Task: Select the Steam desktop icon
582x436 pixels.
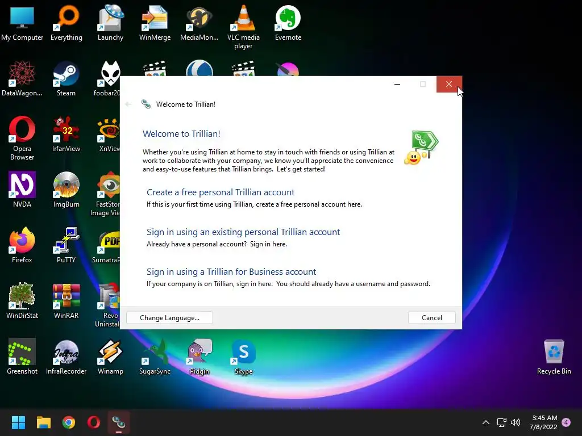Action: tap(66, 78)
